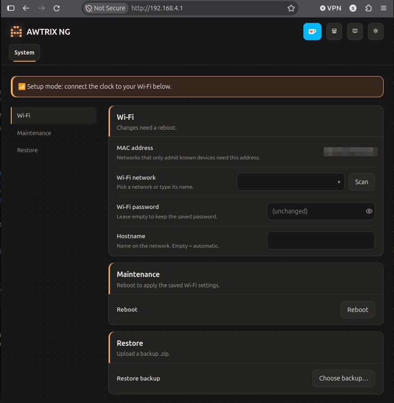Click the 'Pick a network or type its name.' hint
The image size is (394, 403).
coord(155,187)
